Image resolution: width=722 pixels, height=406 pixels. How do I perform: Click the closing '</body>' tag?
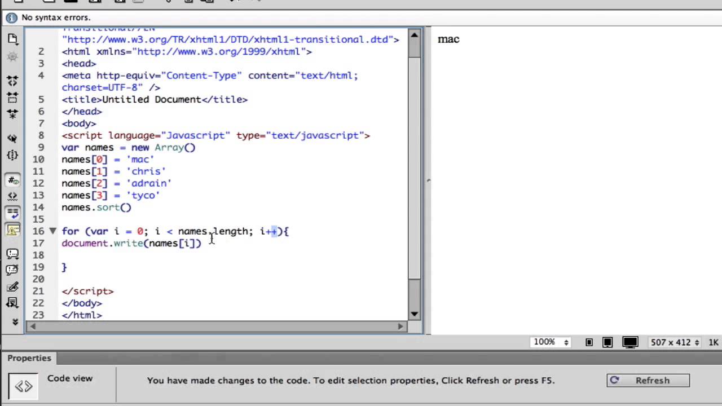(82, 303)
